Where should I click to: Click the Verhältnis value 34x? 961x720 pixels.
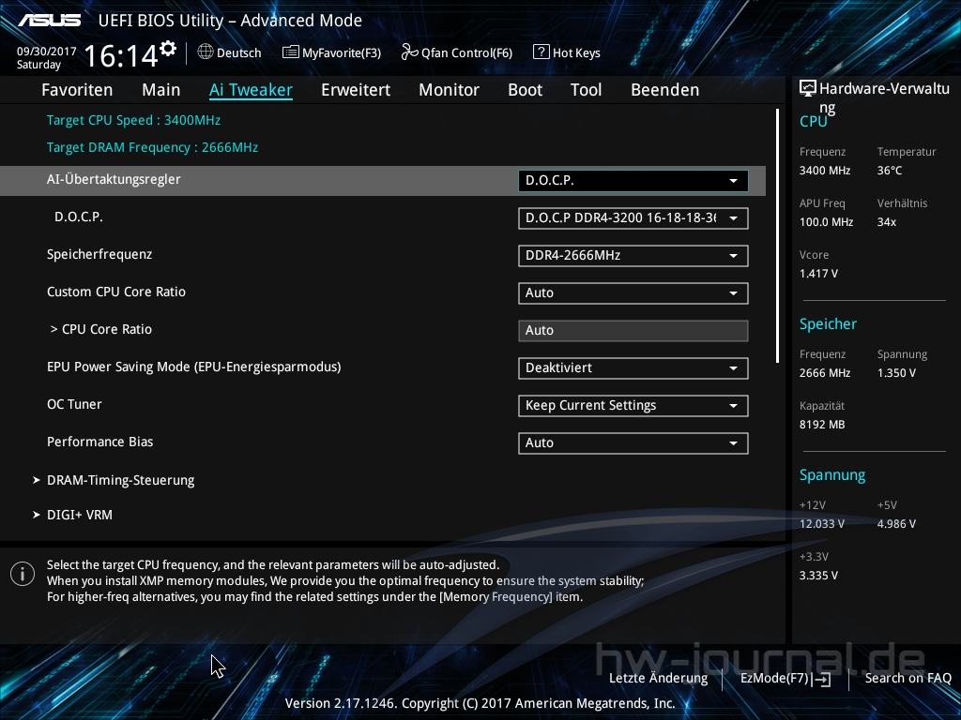coord(886,222)
